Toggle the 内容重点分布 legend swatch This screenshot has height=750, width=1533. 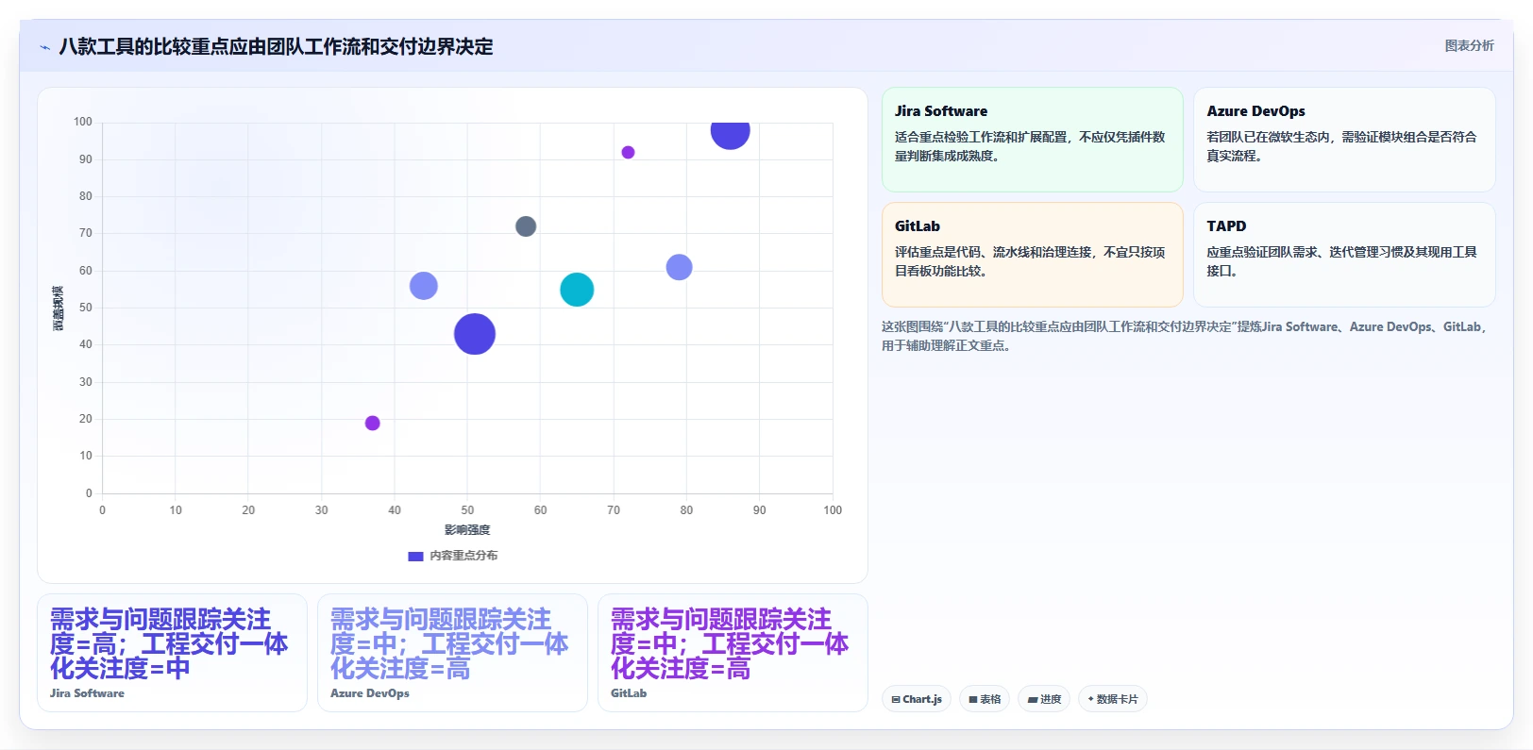415,556
